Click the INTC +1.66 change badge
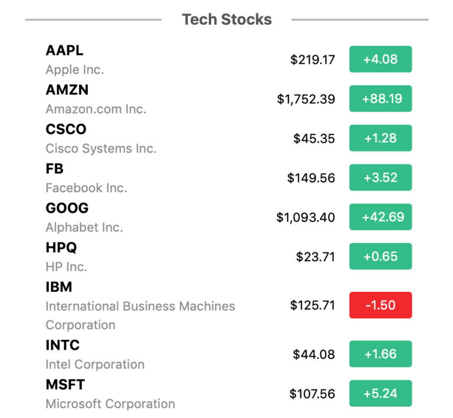 tap(380, 354)
